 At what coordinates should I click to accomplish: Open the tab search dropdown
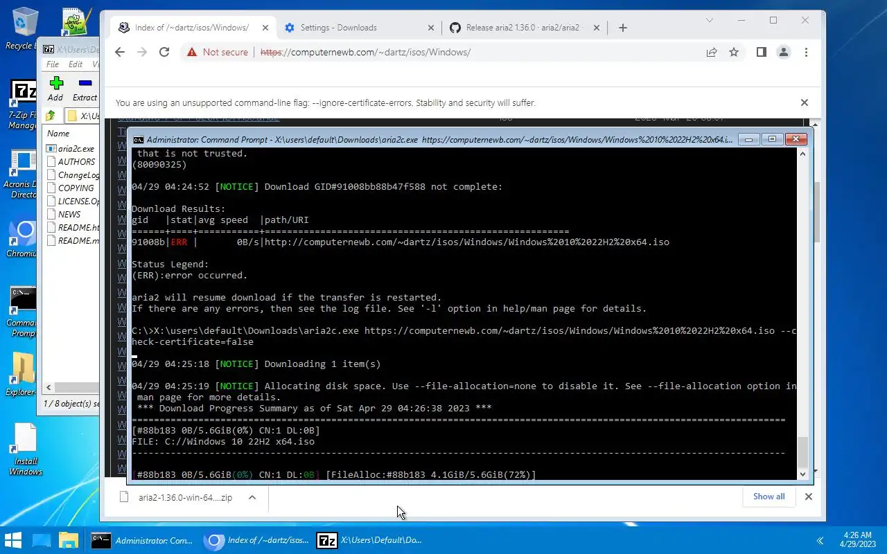[x=709, y=20]
